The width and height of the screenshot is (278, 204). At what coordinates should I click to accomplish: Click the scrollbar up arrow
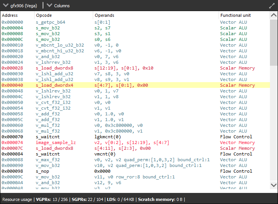click(x=273, y=16)
